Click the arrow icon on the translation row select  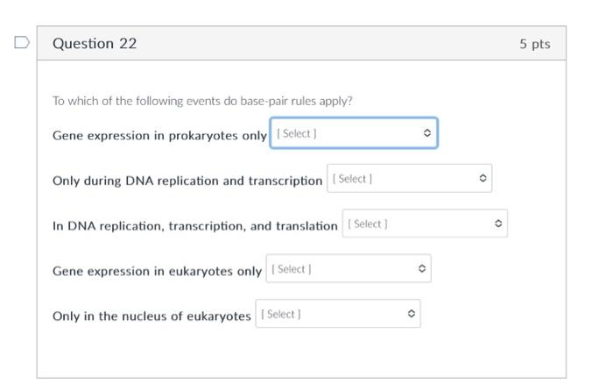498,224
